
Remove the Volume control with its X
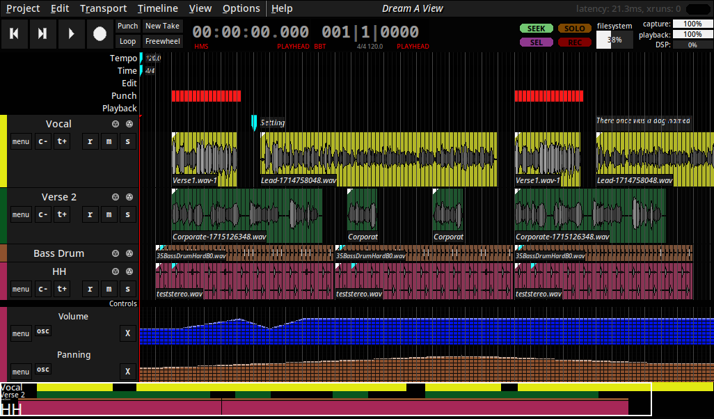tap(128, 333)
